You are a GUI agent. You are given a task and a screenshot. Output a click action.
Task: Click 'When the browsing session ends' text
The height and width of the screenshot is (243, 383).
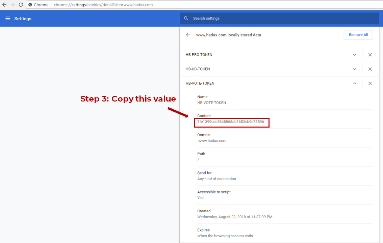pos(225,236)
